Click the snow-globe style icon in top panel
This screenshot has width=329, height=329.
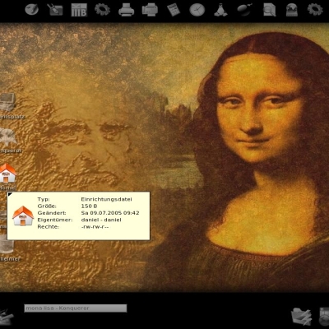(x=292, y=10)
